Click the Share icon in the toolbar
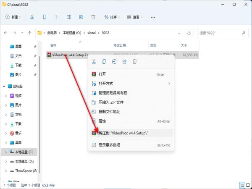This screenshot has width=252, height=189. (x=81, y=17)
